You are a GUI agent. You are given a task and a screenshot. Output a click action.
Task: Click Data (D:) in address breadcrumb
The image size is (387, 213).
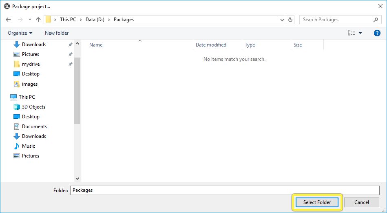click(x=95, y=20)
